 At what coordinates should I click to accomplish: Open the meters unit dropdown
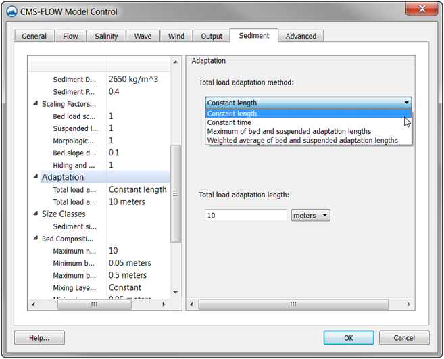tap(310, 216)
